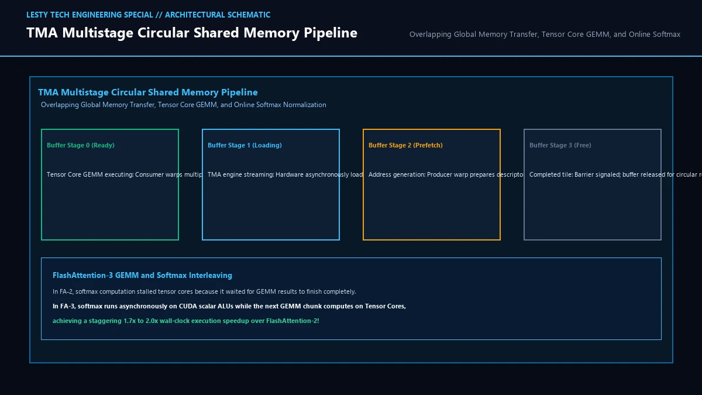Click the green '1.7x to 2.0x' speedup line
This screenshot has width=702, height=395.
[x=186, y=321]
